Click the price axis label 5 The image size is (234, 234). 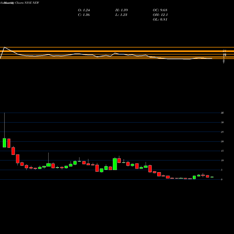point(222,170)
